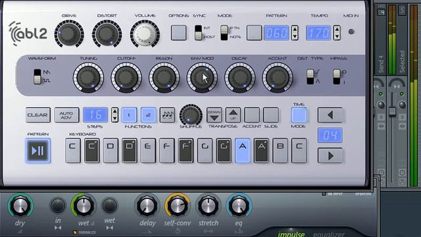Click the A sharp keyboard key
The height and width of the screenshot is (237, 421).
pyautogui.click(x=261, y=151)
